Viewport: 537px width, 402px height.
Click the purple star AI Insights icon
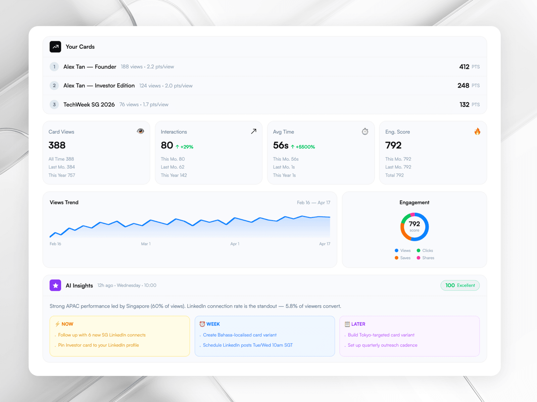click(x=55, y=285)
